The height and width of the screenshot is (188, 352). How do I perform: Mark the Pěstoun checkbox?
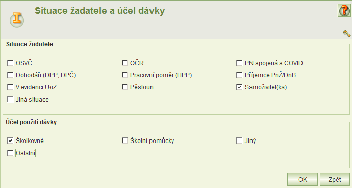pyautogui.click(x=125, y=87)
